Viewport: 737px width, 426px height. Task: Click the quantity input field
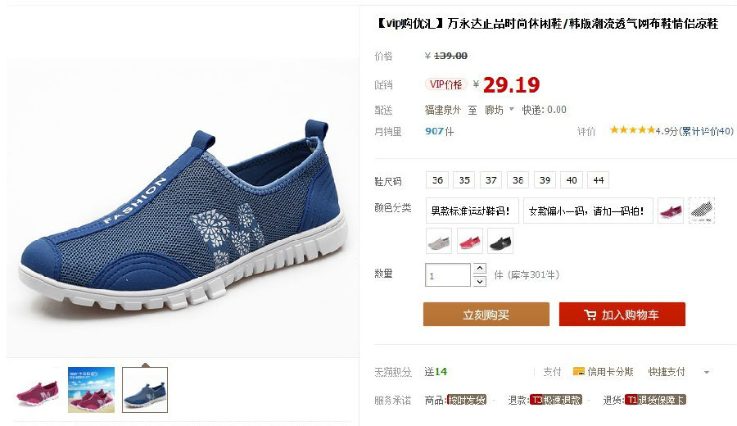447,275
